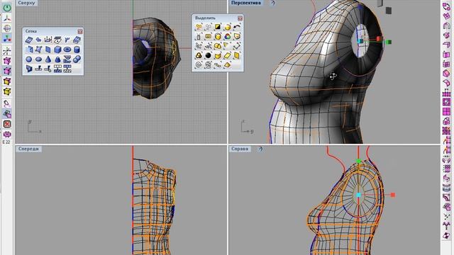Screen dimensions: 454x255
Task: Select the mesh box tool in Сетка panel
Action: click(x=57, y=50)
